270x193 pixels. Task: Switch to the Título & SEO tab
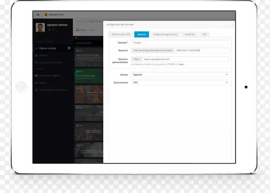tap(121, 34)
